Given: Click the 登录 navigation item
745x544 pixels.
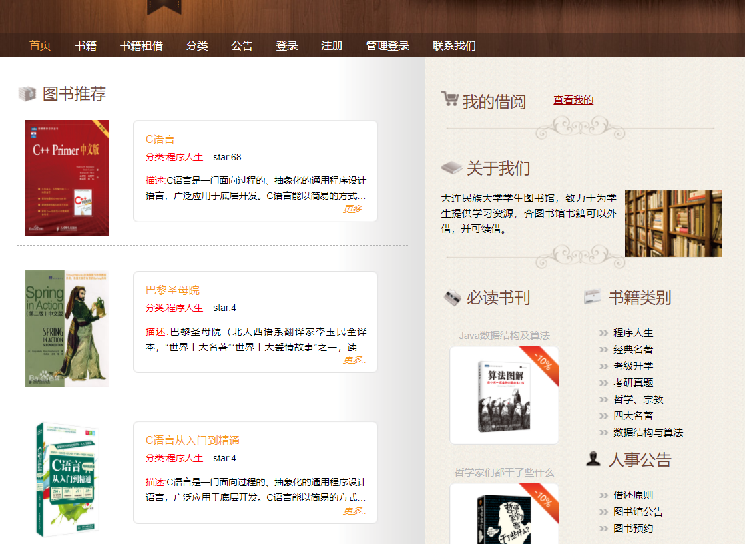Looking at the screenshot, I should (287, 45).
